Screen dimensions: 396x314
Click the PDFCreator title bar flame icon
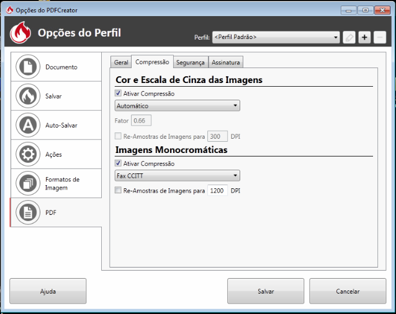click(x=10, y=10)
